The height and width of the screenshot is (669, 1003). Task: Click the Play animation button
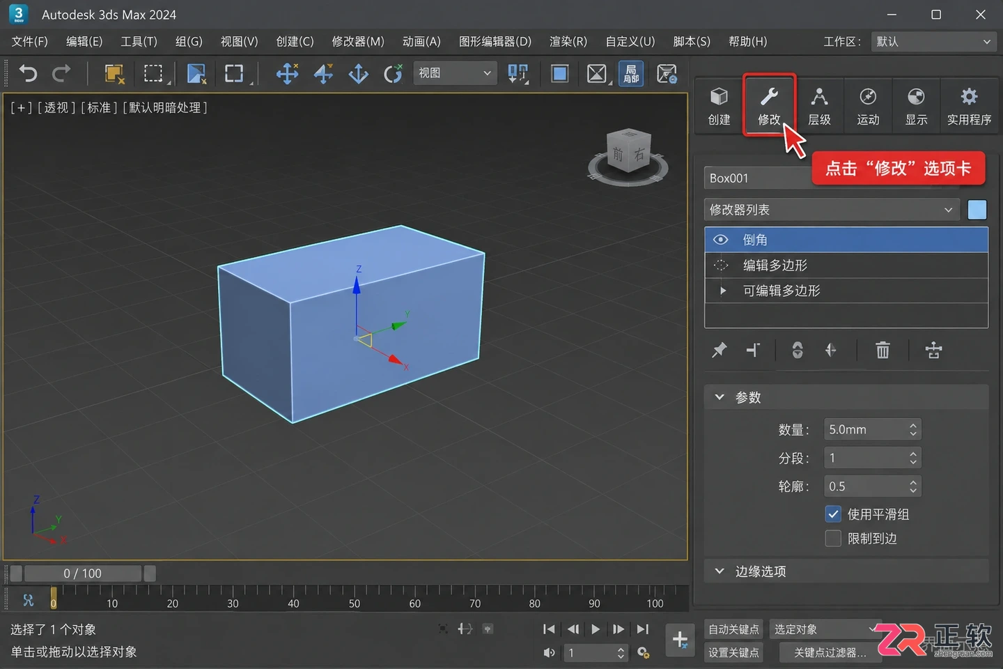(x=596, y=629)
